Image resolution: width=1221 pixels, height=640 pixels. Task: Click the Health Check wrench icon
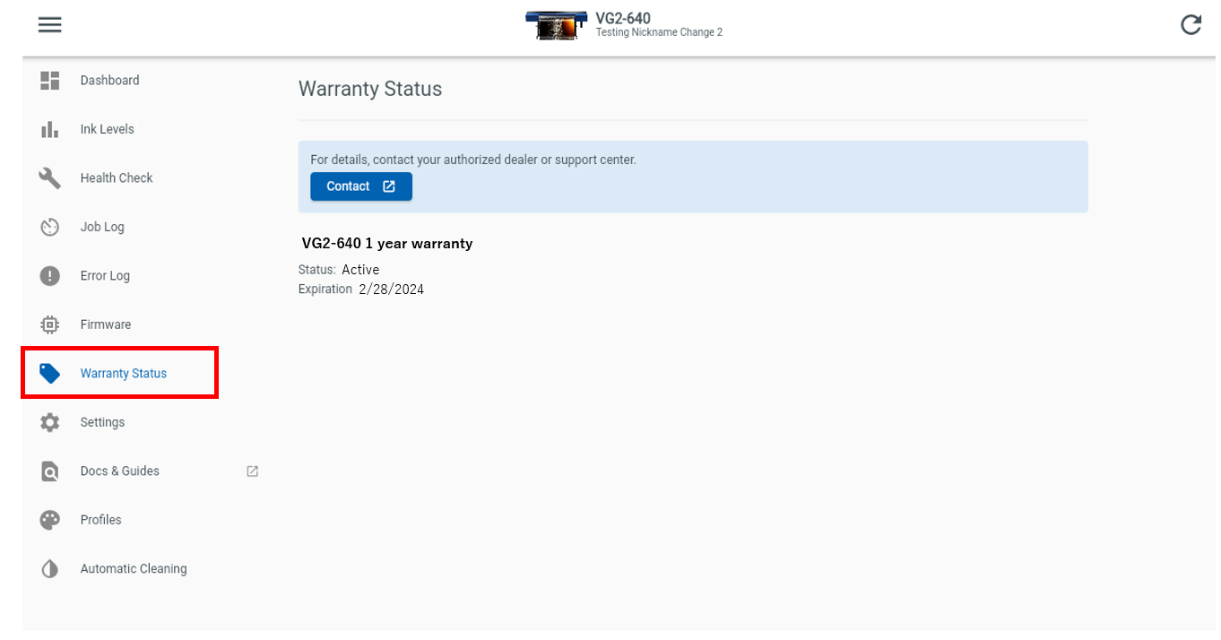(49, 177)
